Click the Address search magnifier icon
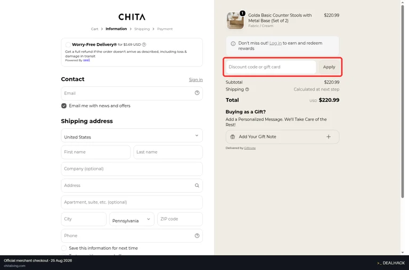The image size is (409, 270). click(x=197, y=185)
